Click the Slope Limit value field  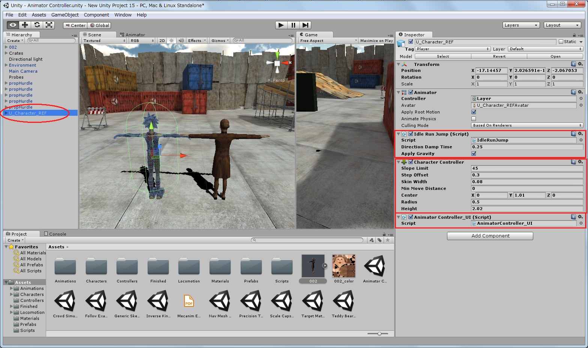[x=527, y=168]
